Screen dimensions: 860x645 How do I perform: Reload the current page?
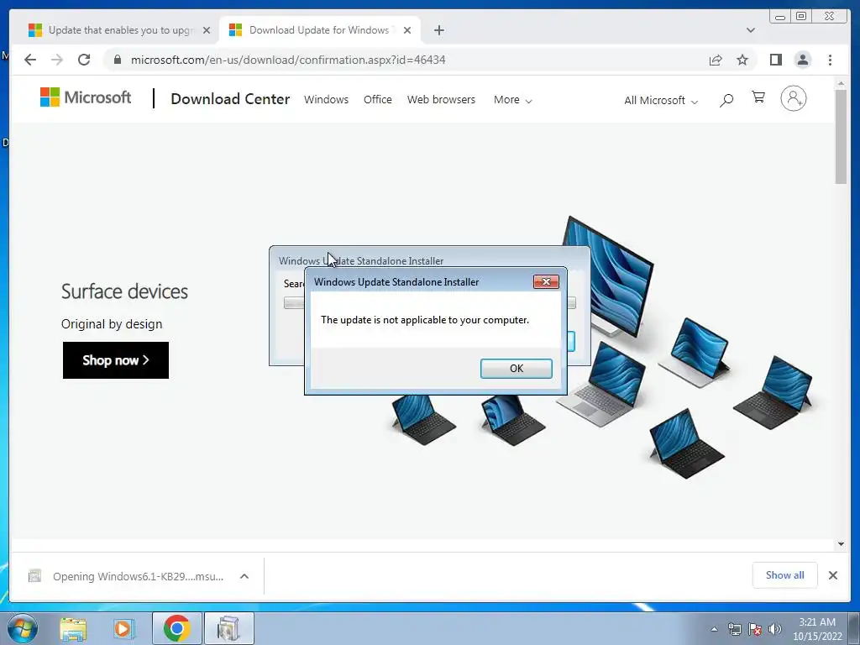coord(84,60)
